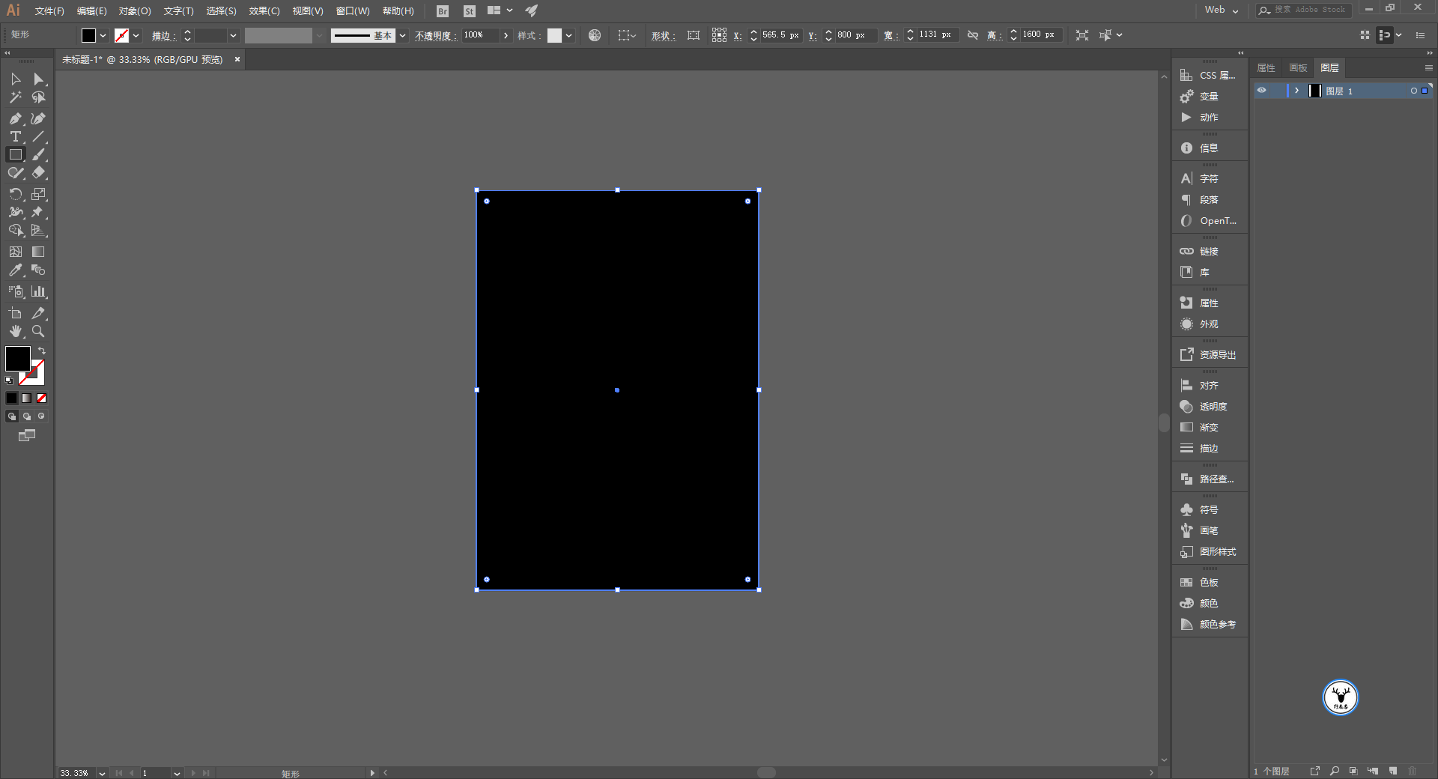The height and width of the screenshot is (779, 1438).
Task: Select the Pen tool
Action: click(16, 118)
